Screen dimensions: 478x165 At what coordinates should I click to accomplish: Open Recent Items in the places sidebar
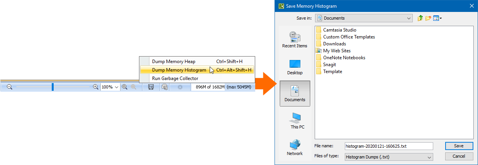pos(295,40)
